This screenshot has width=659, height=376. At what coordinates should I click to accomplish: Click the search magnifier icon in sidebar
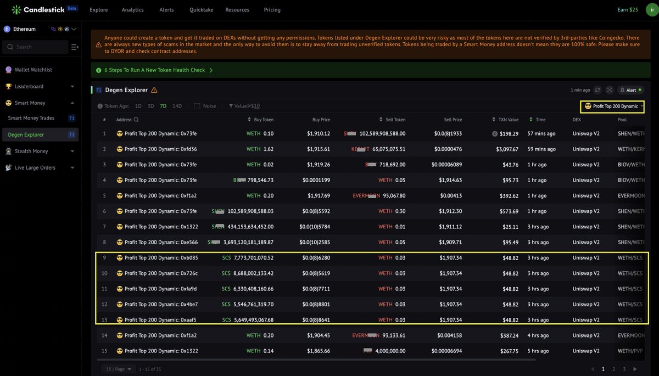10,47
